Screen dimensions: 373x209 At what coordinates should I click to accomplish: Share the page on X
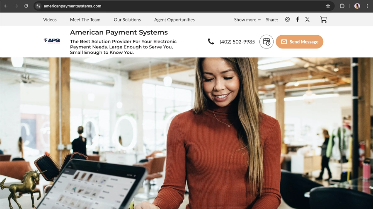click(308, 19)
